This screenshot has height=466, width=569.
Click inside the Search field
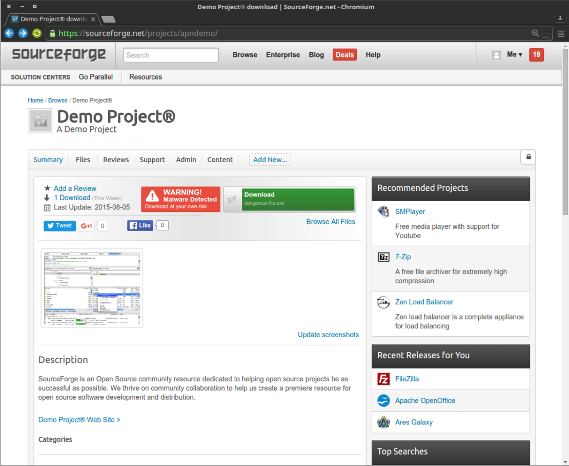click(171, 55)
